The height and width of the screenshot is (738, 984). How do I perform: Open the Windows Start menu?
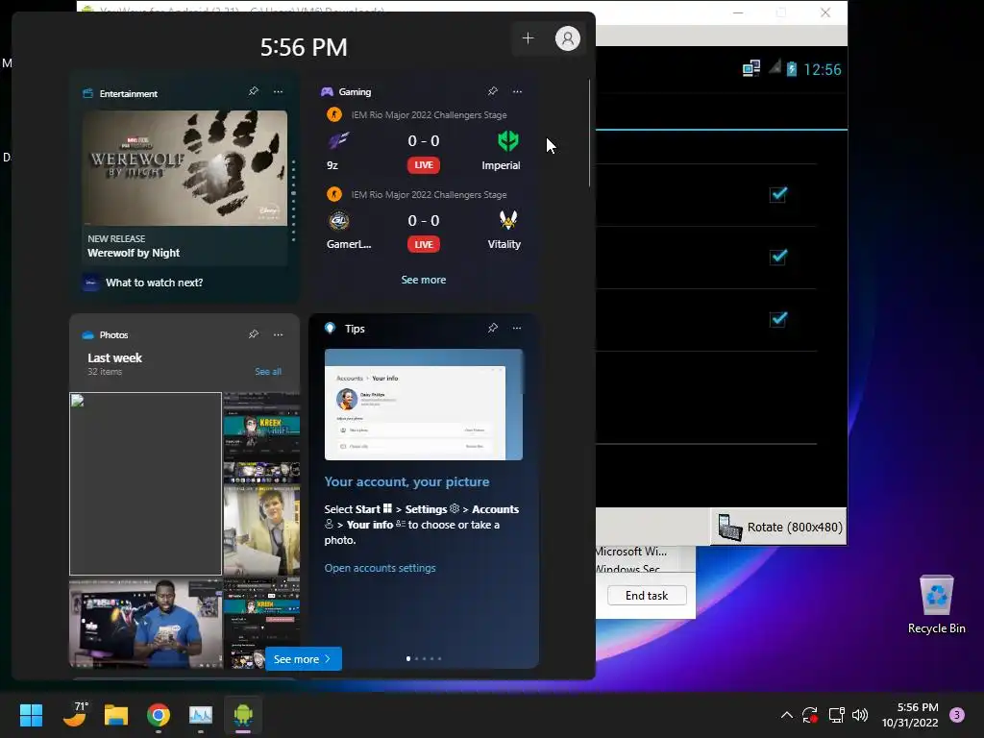click(x=31, y=715)
